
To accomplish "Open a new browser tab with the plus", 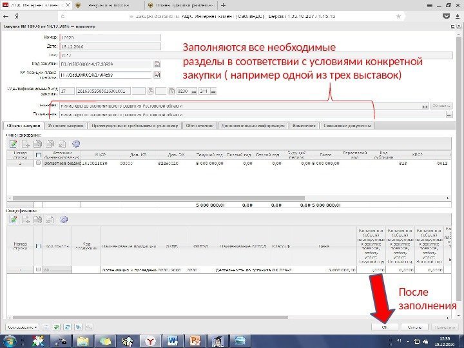I will (x=223, y=5).
